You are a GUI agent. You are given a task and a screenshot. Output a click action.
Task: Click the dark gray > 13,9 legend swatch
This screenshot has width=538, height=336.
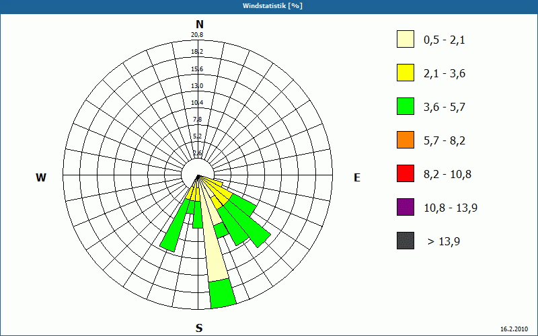[406, 241]
